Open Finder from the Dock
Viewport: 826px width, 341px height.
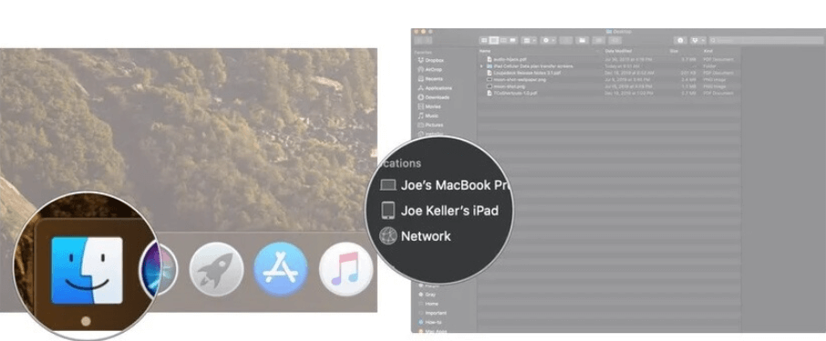point(87,271)
